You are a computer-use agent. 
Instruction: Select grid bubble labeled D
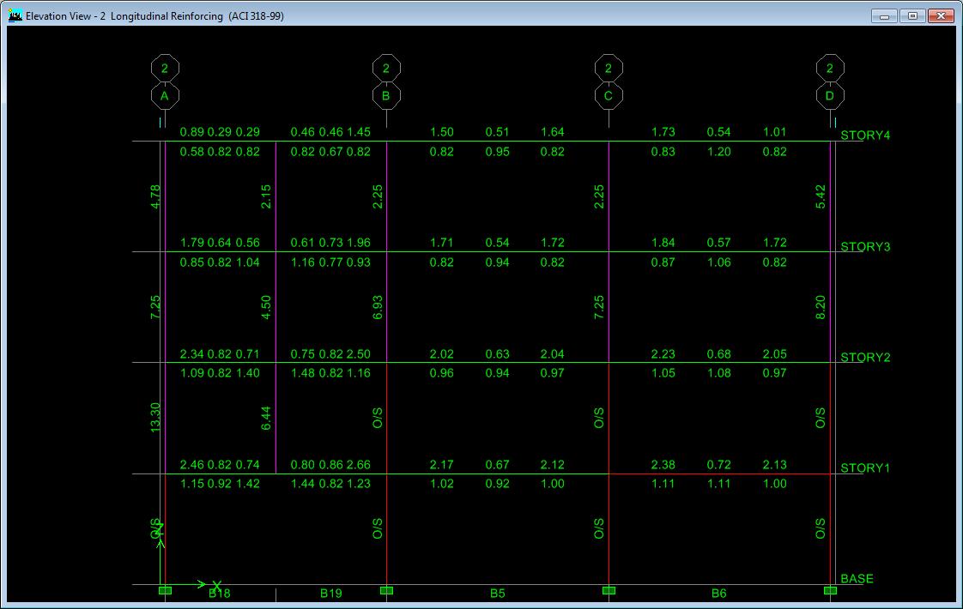(830, 96)
